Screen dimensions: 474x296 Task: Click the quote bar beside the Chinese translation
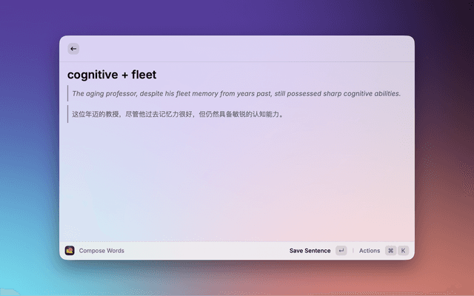[x=68, y=115]
